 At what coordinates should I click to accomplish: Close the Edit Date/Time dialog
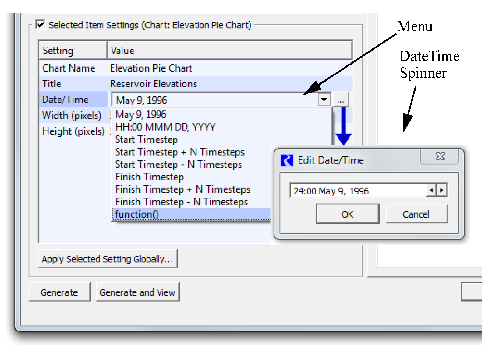(440, 156)
